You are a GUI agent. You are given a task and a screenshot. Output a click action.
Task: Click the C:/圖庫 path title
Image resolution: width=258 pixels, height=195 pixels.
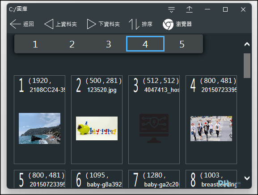click(18, 9)
